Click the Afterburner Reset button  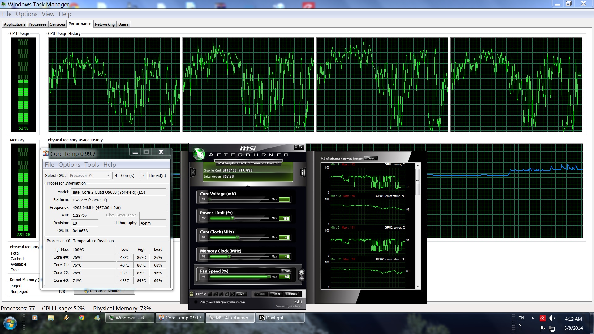point(276,294)
